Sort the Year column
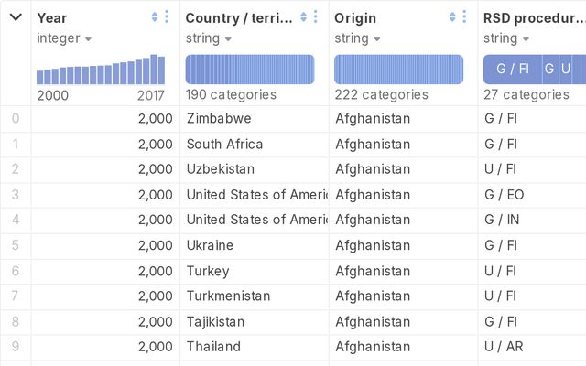 pyautogui.click(x=154, y=17)
